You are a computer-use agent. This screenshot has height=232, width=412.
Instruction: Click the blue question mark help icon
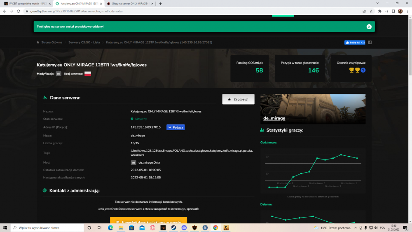pos(363,70)
